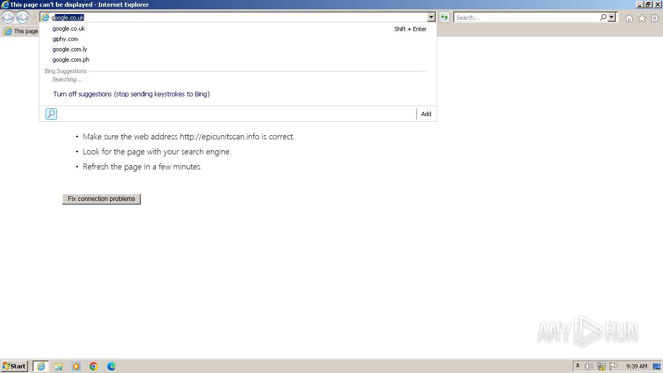This screenshot has width=663, height=373.
Task: Open the search provider dropdown arrow
Action: click(612, 18)
